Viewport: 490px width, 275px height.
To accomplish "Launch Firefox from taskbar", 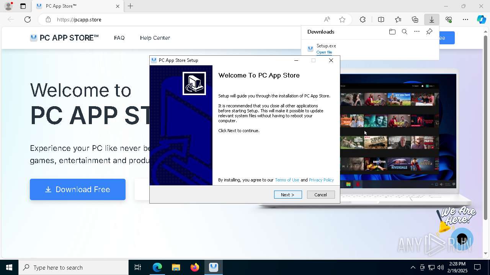I will tap(195, 267).
